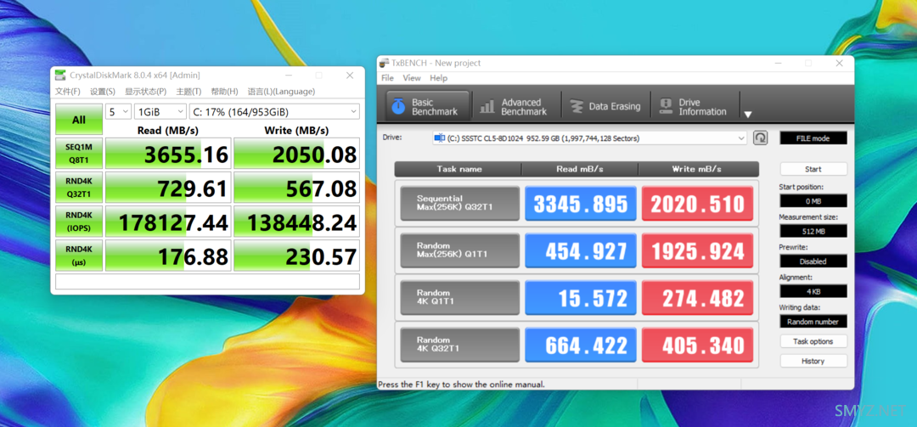Click the 2020.510 write result in TxBENCH
Screen dimensions: 917x427
tap(698, 204)
